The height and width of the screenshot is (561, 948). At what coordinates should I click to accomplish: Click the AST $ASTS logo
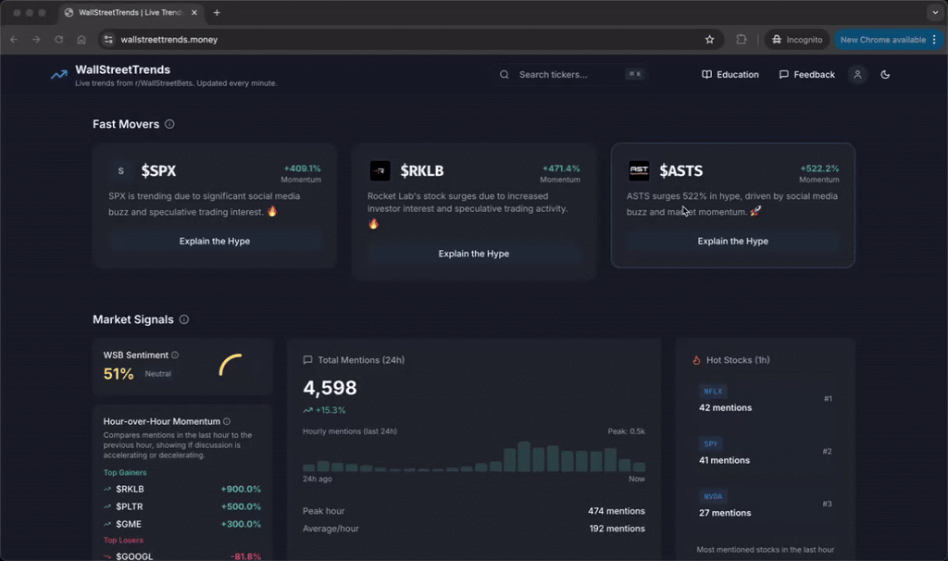click(x=639, y=171)
